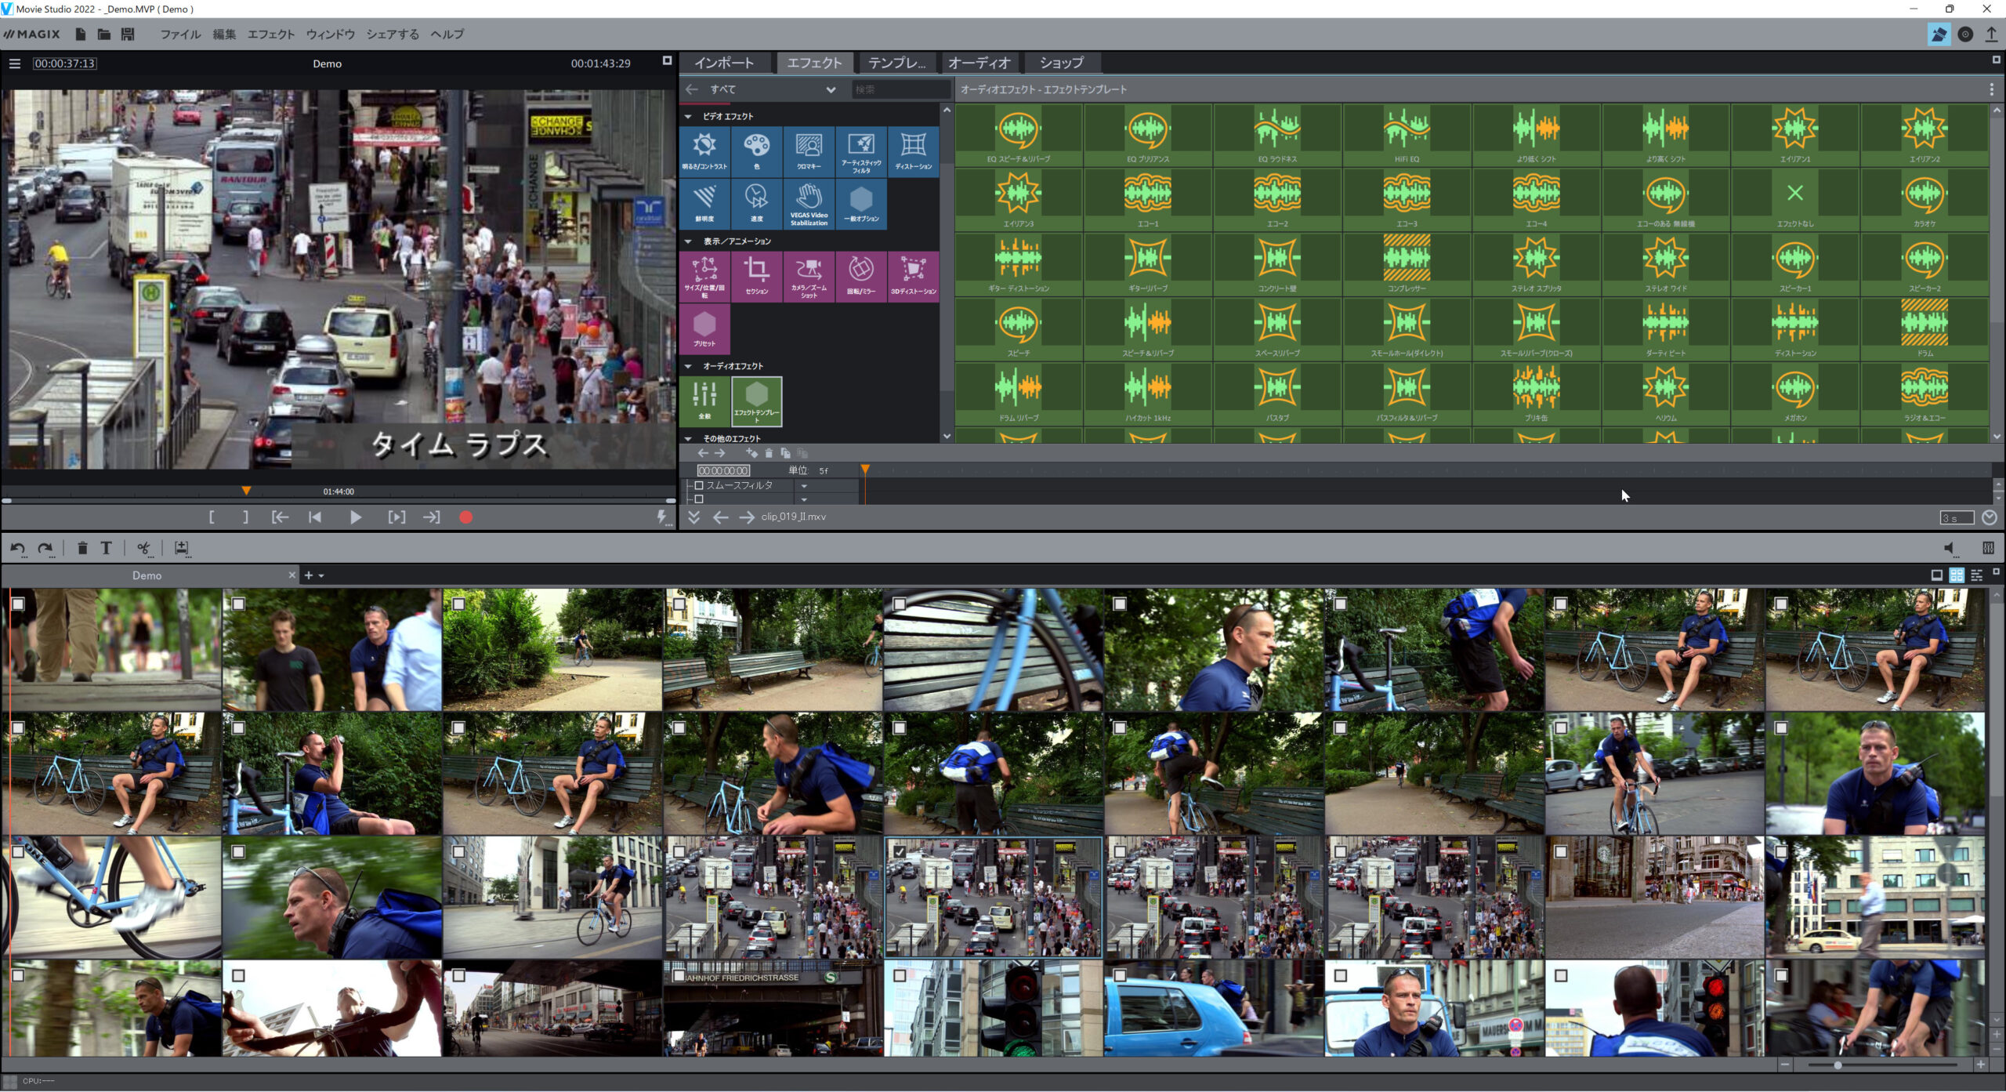Select the メガホン audio template

pyautogui.click(x=1795, y=394)
